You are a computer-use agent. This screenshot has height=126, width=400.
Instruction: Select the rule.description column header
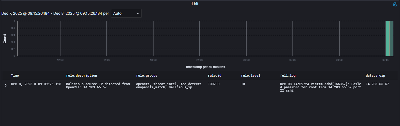81,76
